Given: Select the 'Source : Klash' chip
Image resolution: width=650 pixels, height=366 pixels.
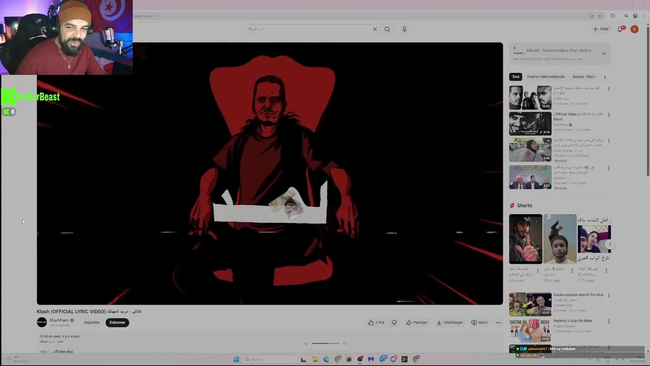Looking at the screenshot, I should [x=584, y=77].
